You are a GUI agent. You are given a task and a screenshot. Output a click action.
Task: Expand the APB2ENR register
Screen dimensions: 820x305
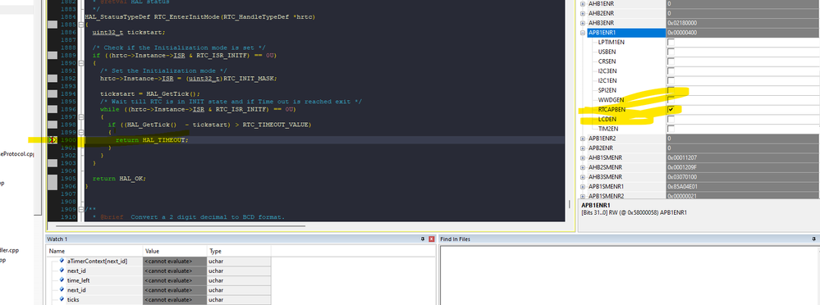click(583, 148)
